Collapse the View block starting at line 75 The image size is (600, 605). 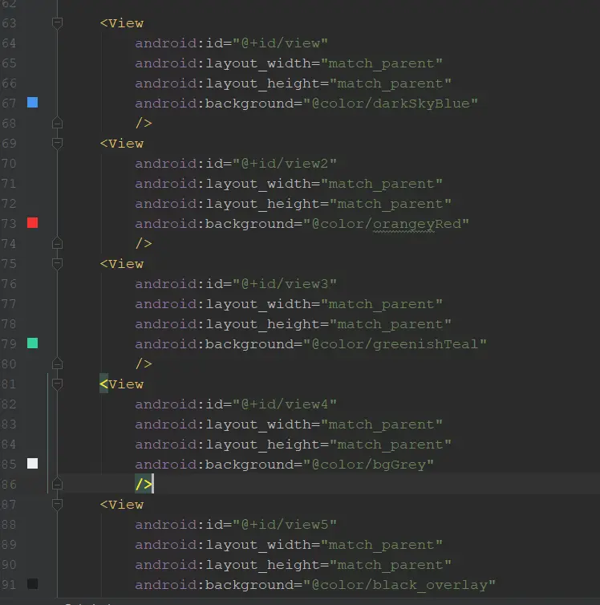point(57,264)
